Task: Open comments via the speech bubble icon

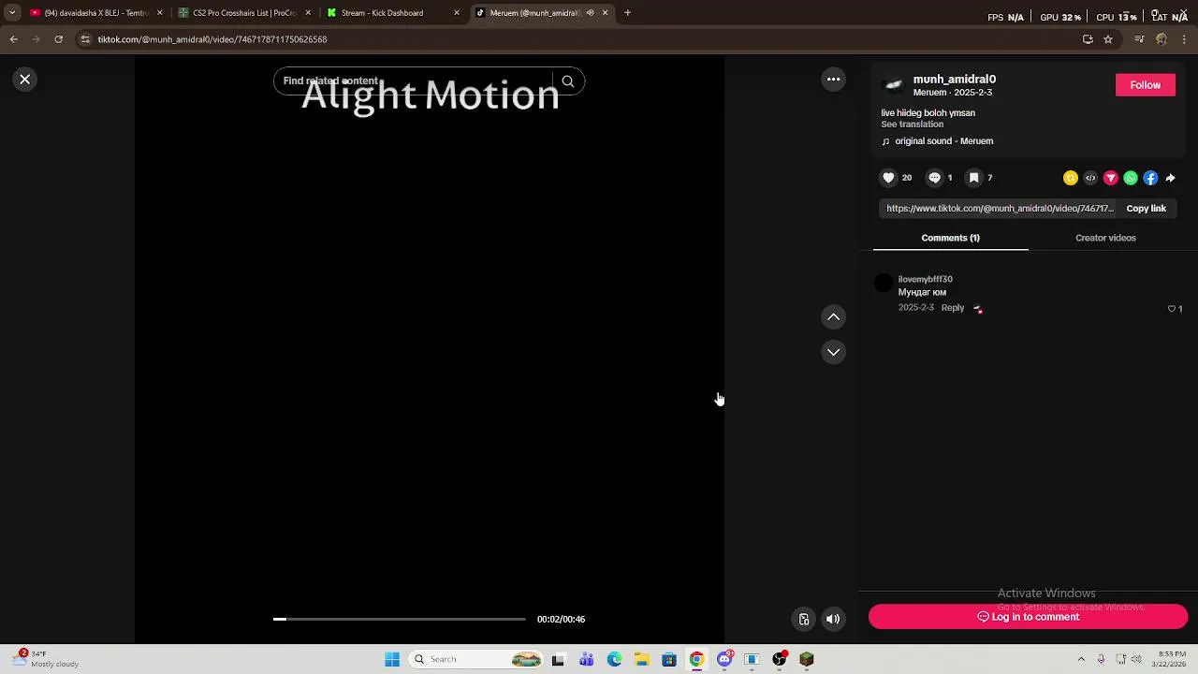Action: [x=934, y=178]
